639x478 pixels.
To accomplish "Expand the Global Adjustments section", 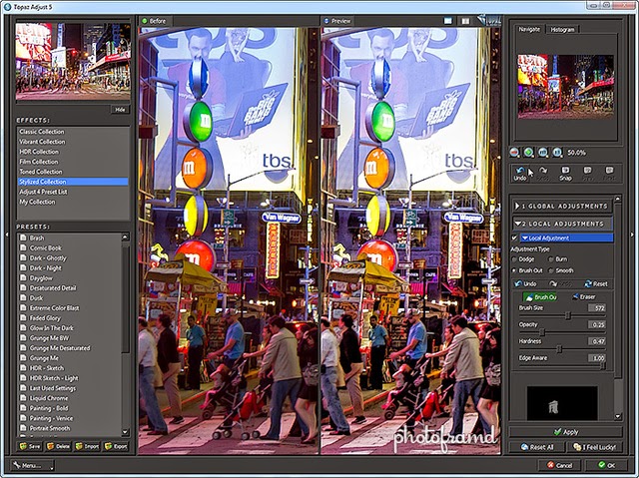I will click(563, 206).
